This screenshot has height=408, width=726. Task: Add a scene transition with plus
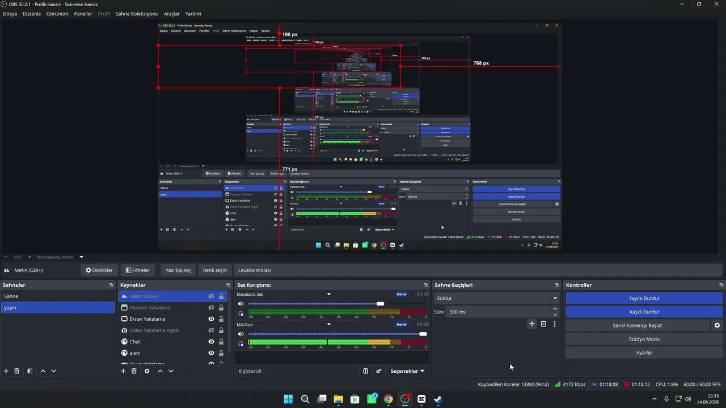pos(532,324)
